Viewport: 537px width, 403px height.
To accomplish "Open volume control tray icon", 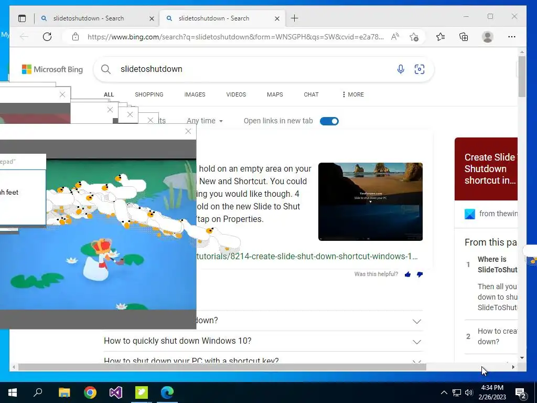I will 469,393.
